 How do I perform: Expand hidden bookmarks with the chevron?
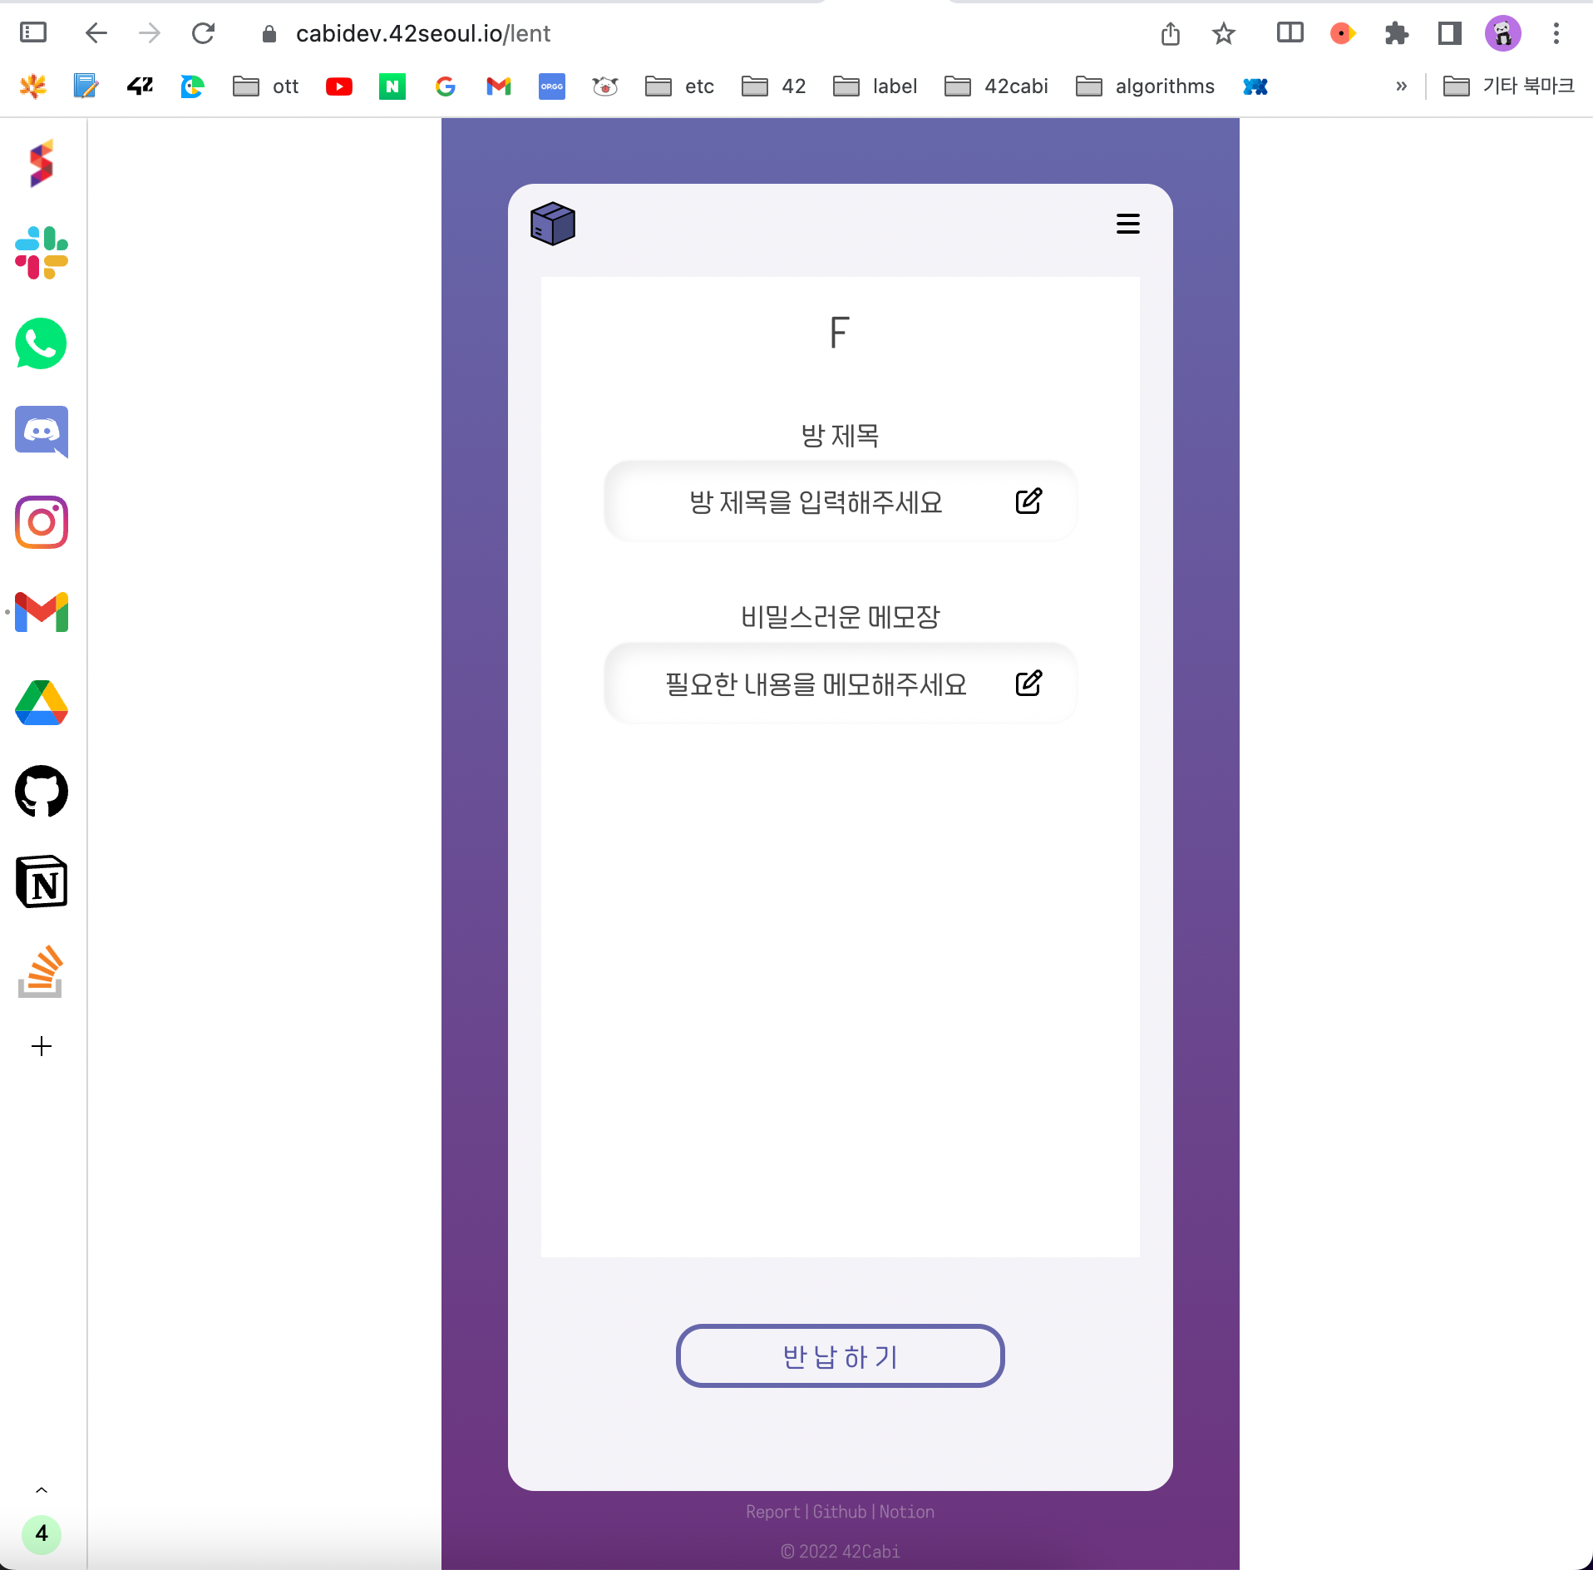click(x=1402, y=86)
